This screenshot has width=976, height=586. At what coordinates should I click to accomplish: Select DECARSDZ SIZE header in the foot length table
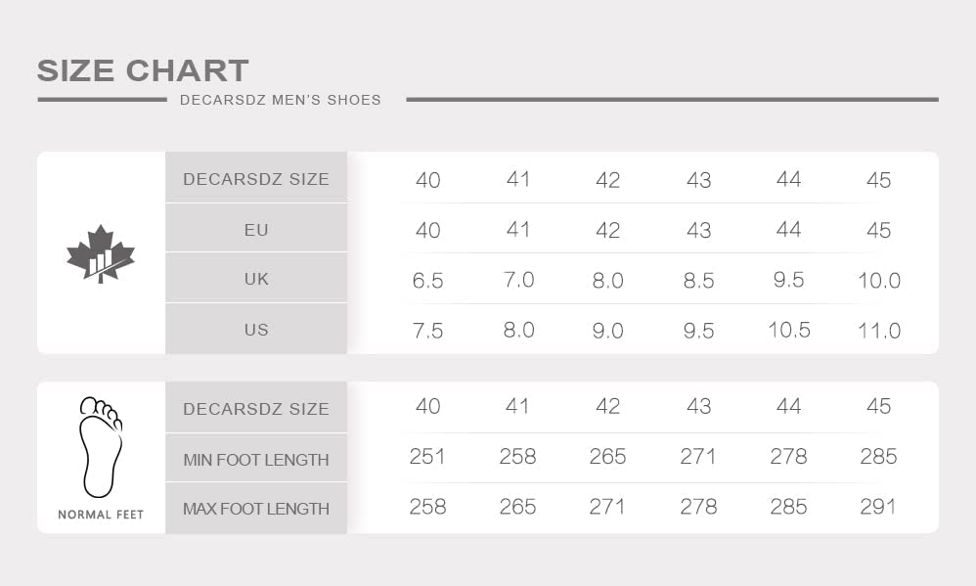point(256,408)
